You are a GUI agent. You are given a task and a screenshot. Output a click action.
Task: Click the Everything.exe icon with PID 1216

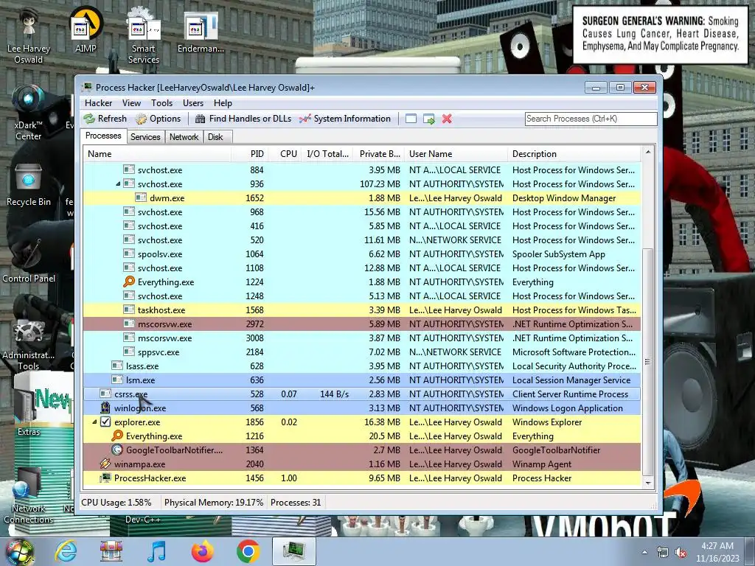[x=117, y=436]
